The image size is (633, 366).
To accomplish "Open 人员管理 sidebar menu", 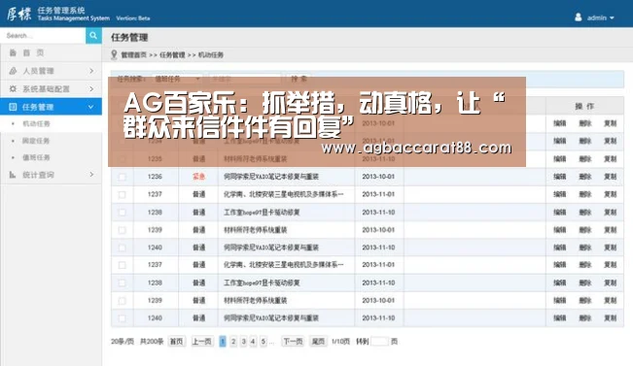I will 52,71.
